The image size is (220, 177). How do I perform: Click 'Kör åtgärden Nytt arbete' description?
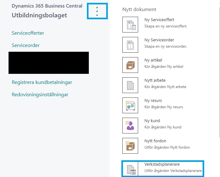pos(165,87)
